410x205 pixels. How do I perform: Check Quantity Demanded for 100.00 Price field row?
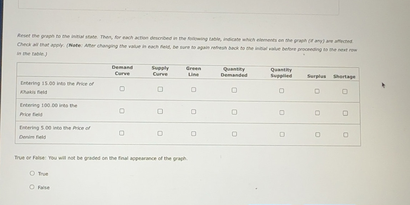[234, 112]
